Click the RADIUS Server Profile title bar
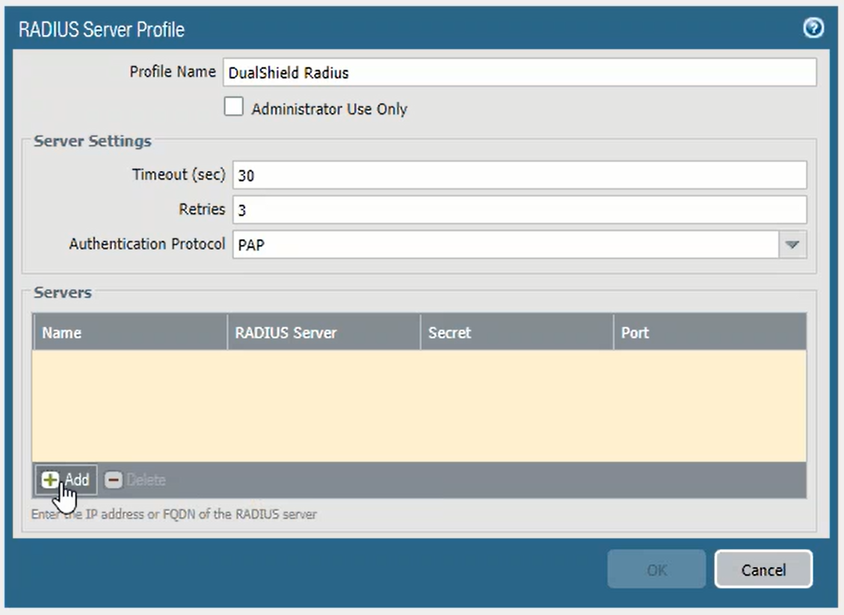The height and width of the screenshot is (615, 844). click(x=374, y=30)
